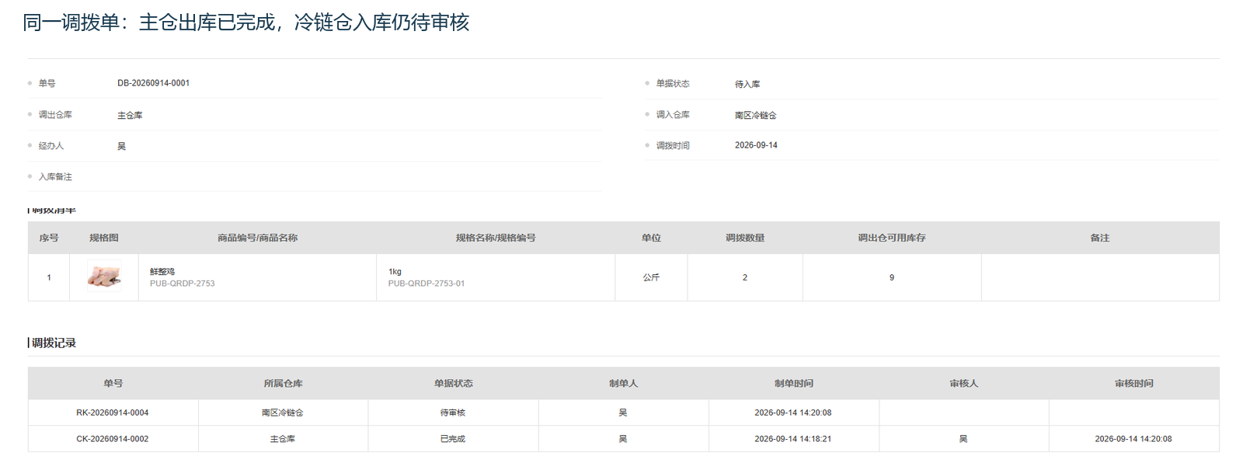Click the 商品编号/商品名称 column header
Viewport: 1243px width, 470px height.
click(257, 238)
